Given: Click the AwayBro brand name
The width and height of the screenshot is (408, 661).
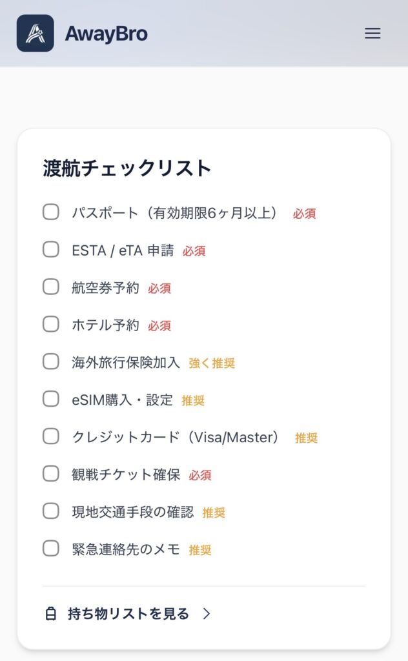Looking at the screenshot, I should [106, 34].
